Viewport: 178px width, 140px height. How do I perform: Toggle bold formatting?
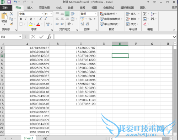pos(21,19)
